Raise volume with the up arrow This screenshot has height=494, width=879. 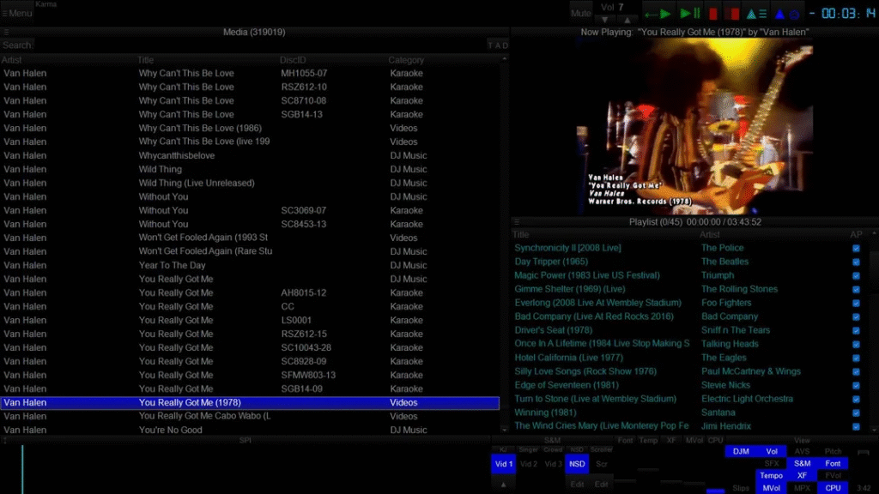pyautogui.click(x=627, y=20)
